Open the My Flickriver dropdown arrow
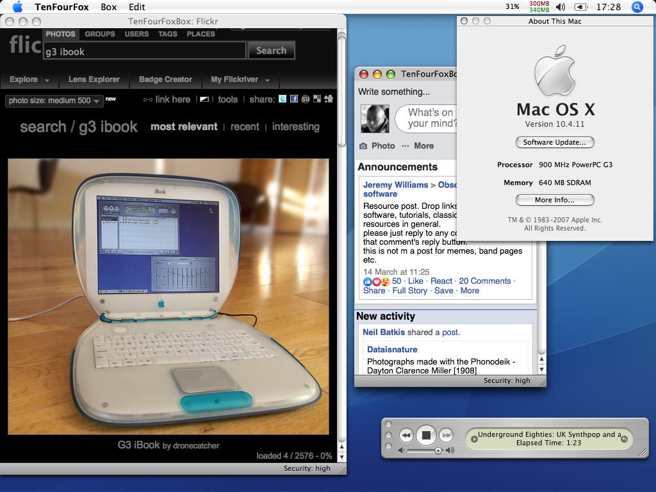The width and height of the screenshot is (656, 492). pyautogui.click(x=267, y=80)
